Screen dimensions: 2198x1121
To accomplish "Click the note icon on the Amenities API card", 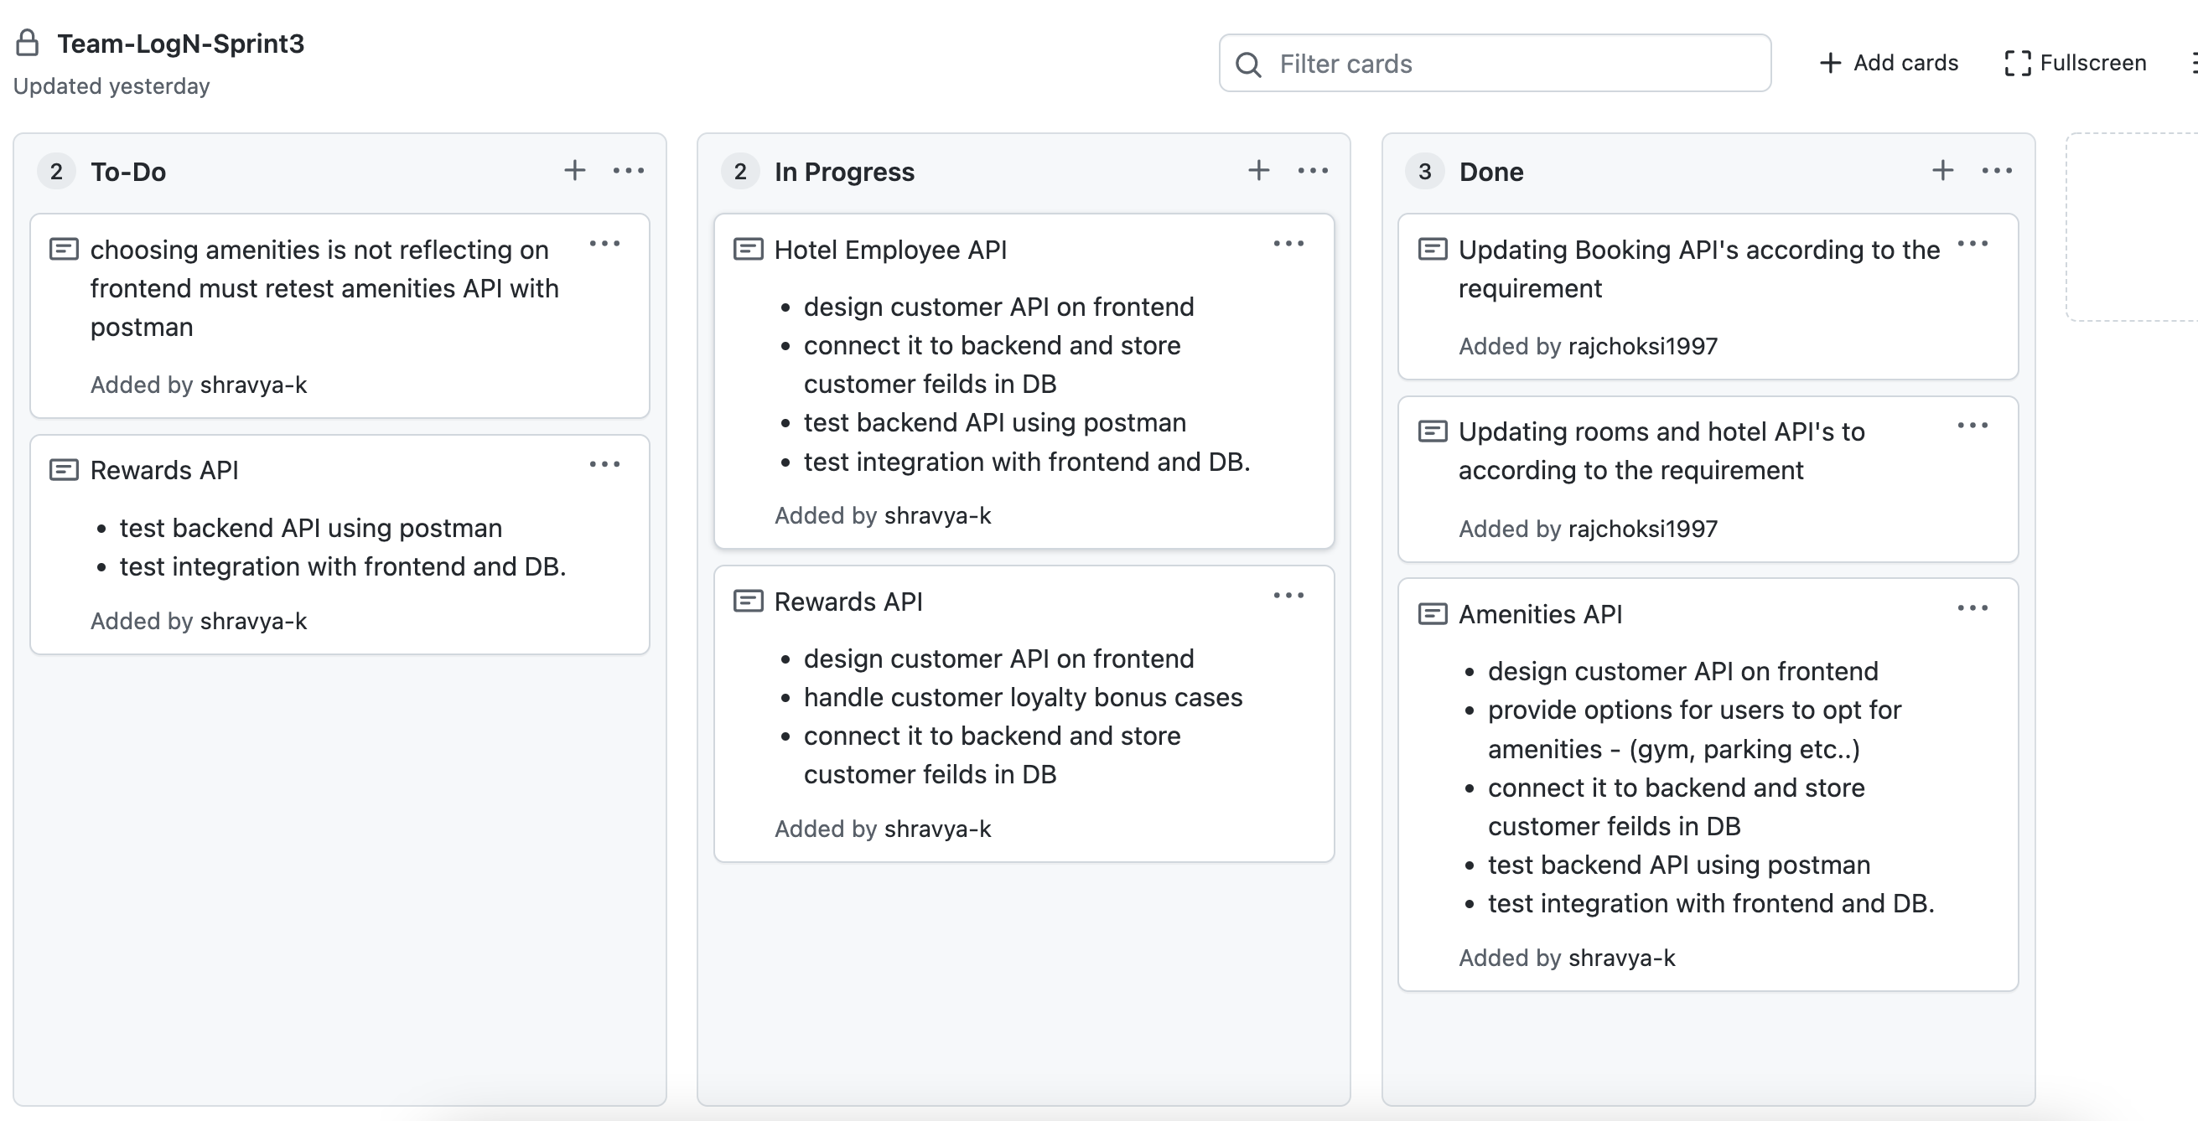I will tap(1432, 614).
